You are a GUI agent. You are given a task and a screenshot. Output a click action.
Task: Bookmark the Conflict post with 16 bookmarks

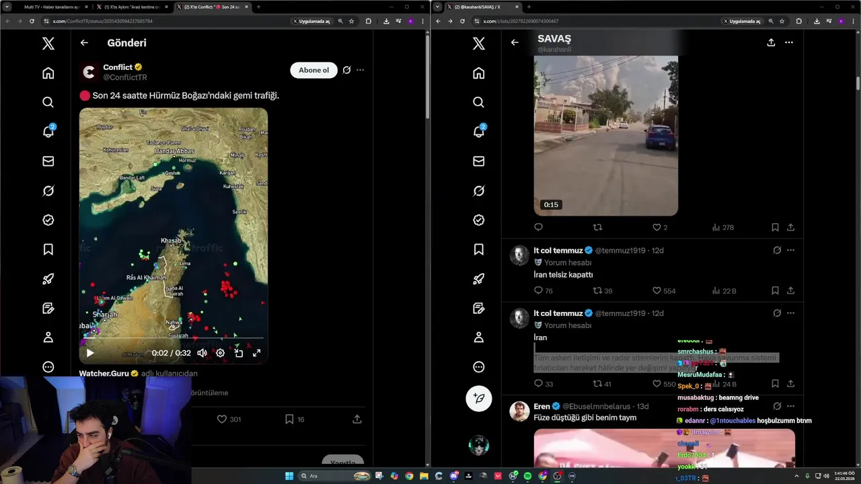tap(289, 419)
